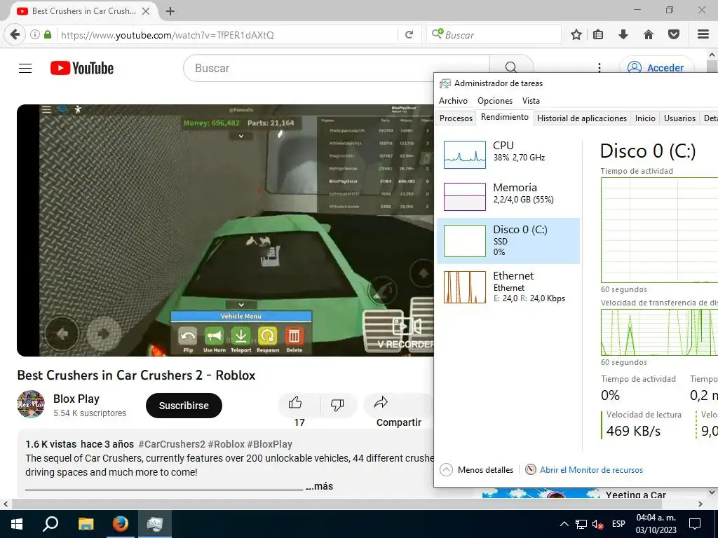Like the video with thumbs-up
This screenshot has width=718, height=538.
(x=295, y=403)
